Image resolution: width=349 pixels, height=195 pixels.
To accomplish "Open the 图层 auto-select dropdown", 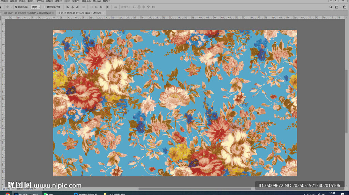I will (x=36, y=7).
